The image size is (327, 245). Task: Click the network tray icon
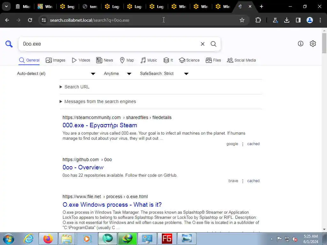[287, 239]
